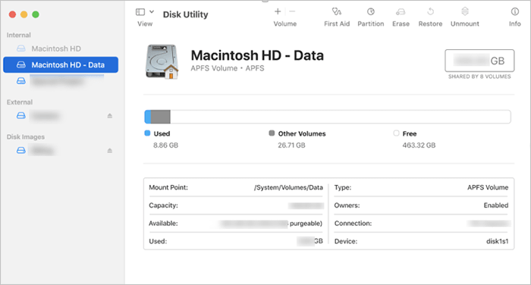
Task: Add a volume with plus icon
Action: point(278,11)
